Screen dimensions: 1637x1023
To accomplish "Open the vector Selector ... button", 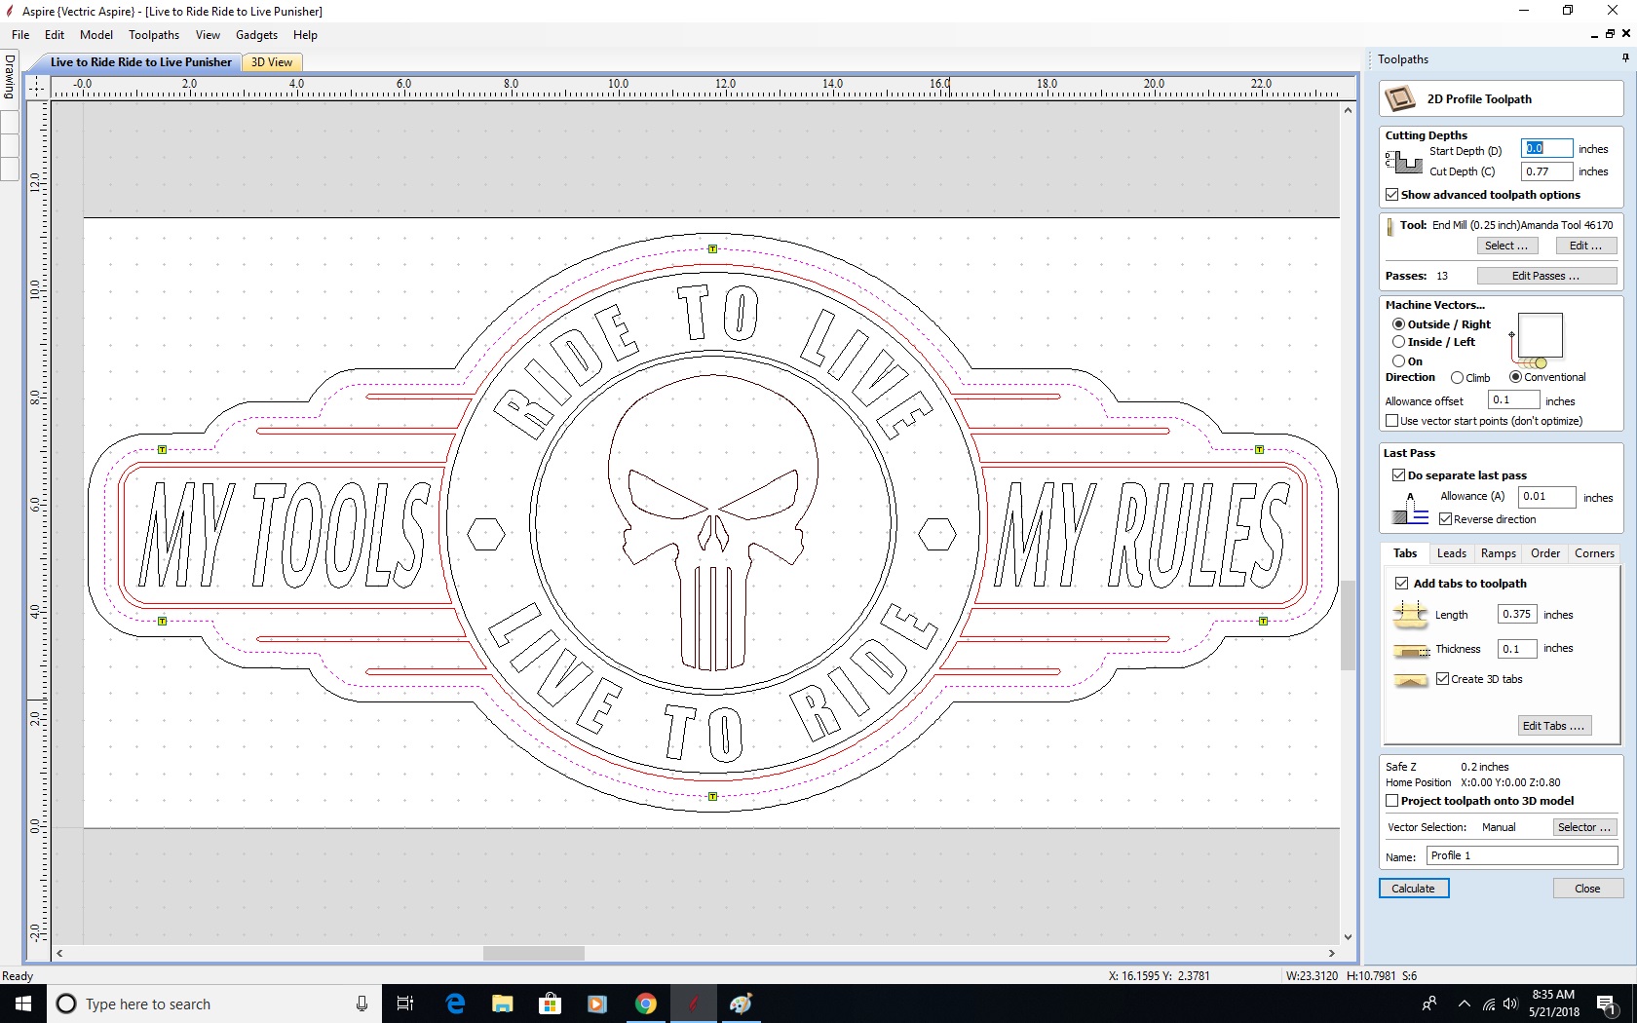I will pyautogui.click(x=1583, y=827).
